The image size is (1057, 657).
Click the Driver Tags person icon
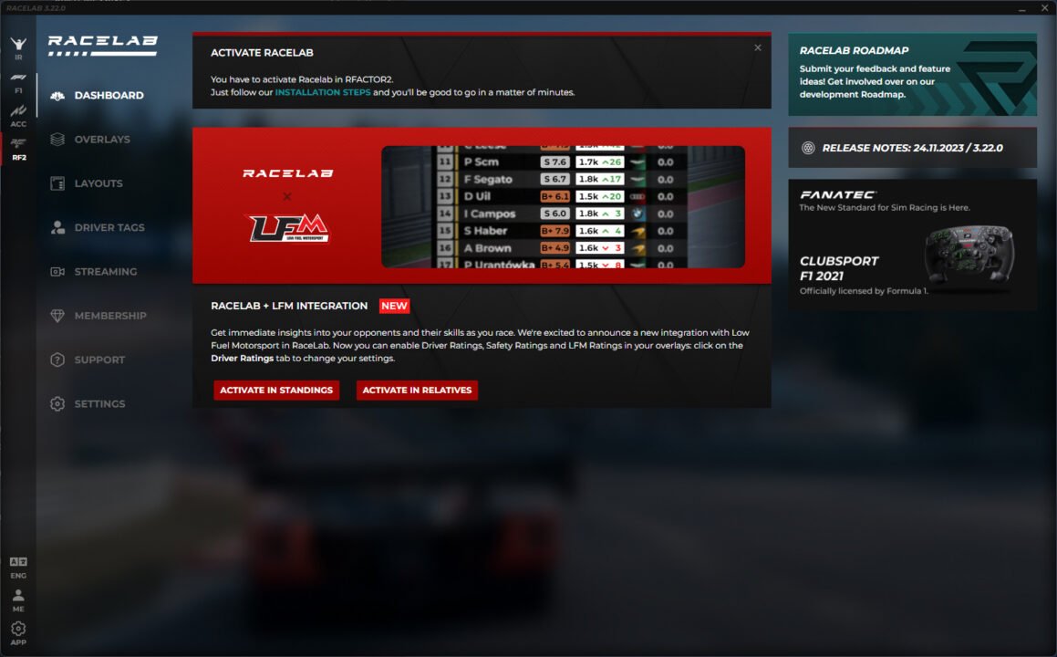[x=57, y=227]
